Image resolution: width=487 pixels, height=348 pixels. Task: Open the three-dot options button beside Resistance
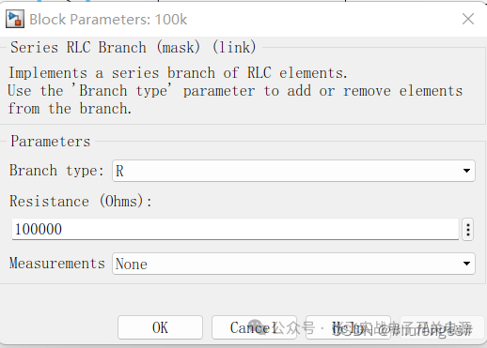tap(467, 230)
